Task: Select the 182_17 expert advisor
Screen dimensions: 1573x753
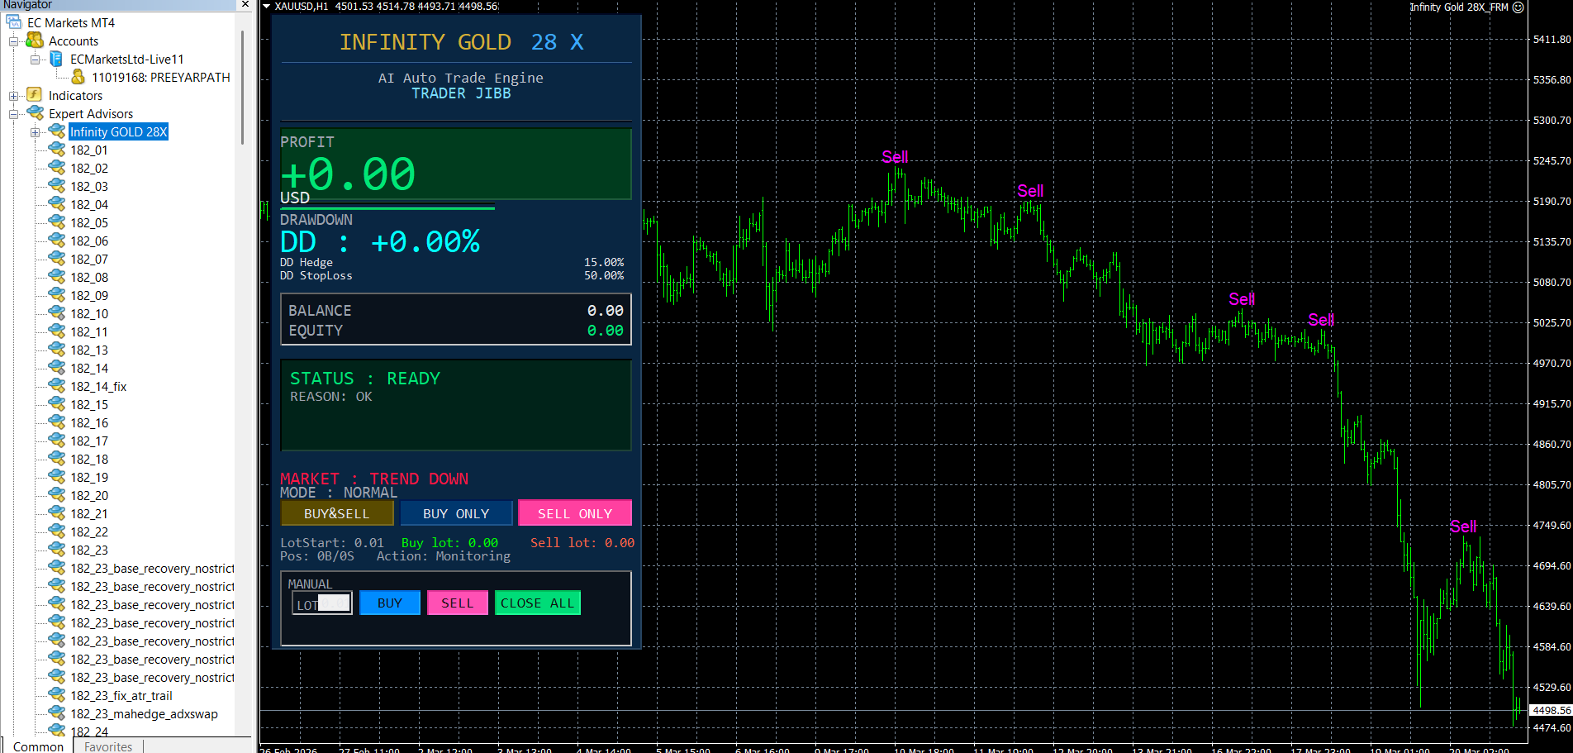Action: [x=89, y=441]
